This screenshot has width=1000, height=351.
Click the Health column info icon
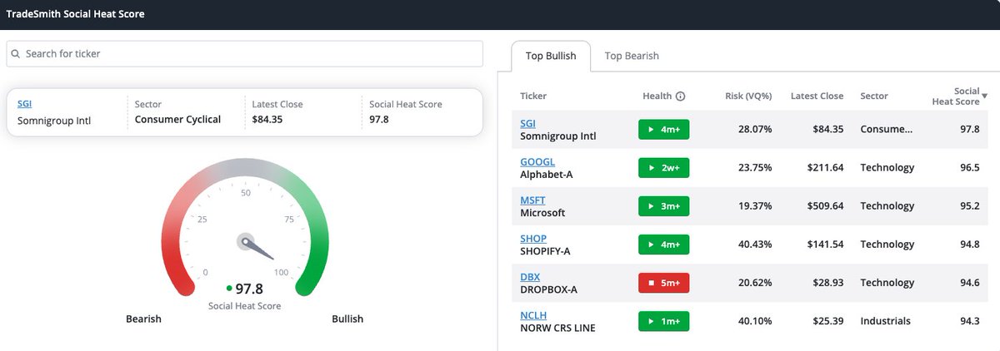(x=680, y=96)
